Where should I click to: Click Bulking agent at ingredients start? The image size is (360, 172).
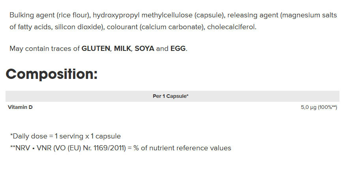tap(32, 15)
